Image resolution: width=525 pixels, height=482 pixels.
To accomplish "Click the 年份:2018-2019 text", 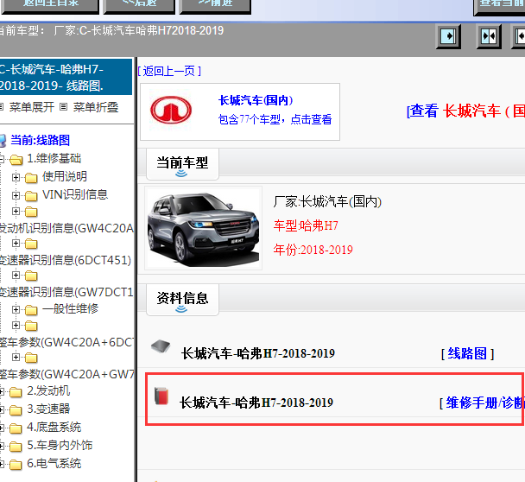I will [313, 250].
